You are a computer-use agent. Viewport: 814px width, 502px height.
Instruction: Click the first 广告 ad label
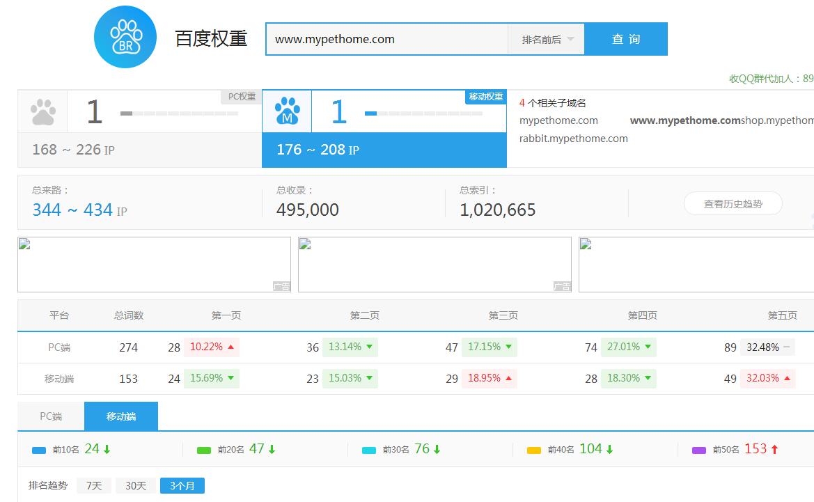281,287
